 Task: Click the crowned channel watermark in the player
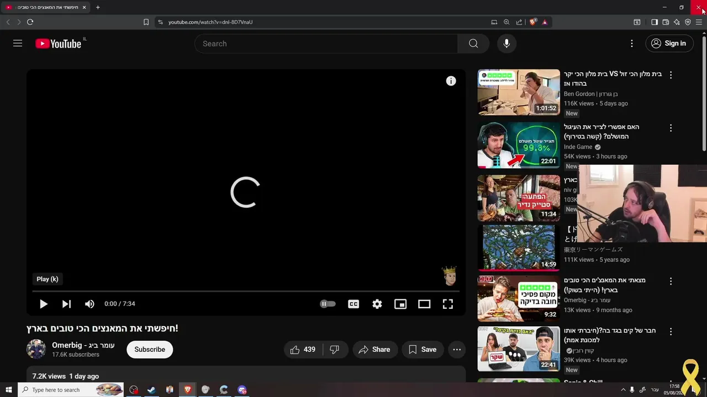450,276
